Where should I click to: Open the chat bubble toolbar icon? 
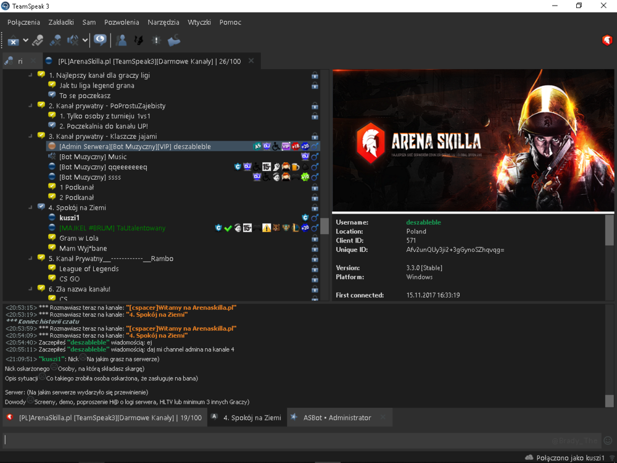click(100, 40)
